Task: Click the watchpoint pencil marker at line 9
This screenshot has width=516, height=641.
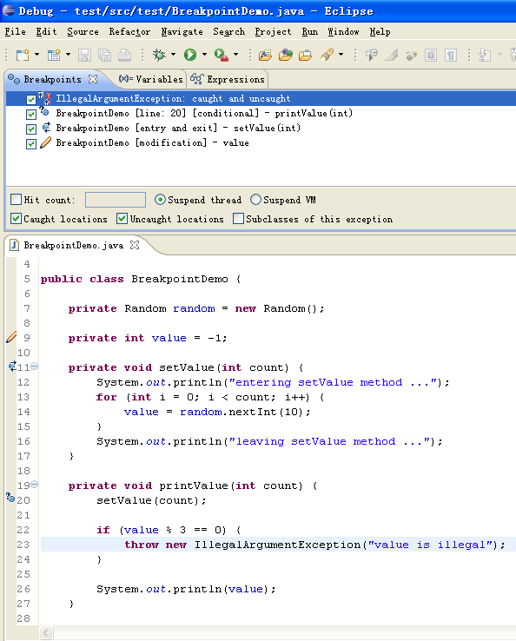Action: coord(11,338)
